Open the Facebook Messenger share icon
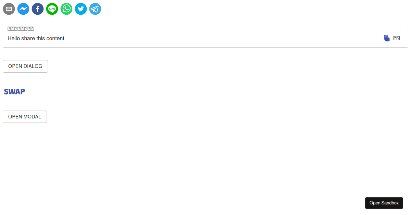 23,9
